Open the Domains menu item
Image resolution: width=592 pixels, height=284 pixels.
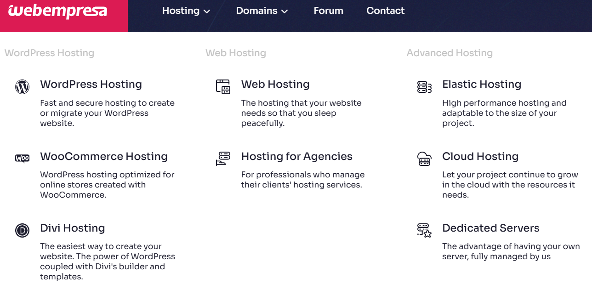256,11
